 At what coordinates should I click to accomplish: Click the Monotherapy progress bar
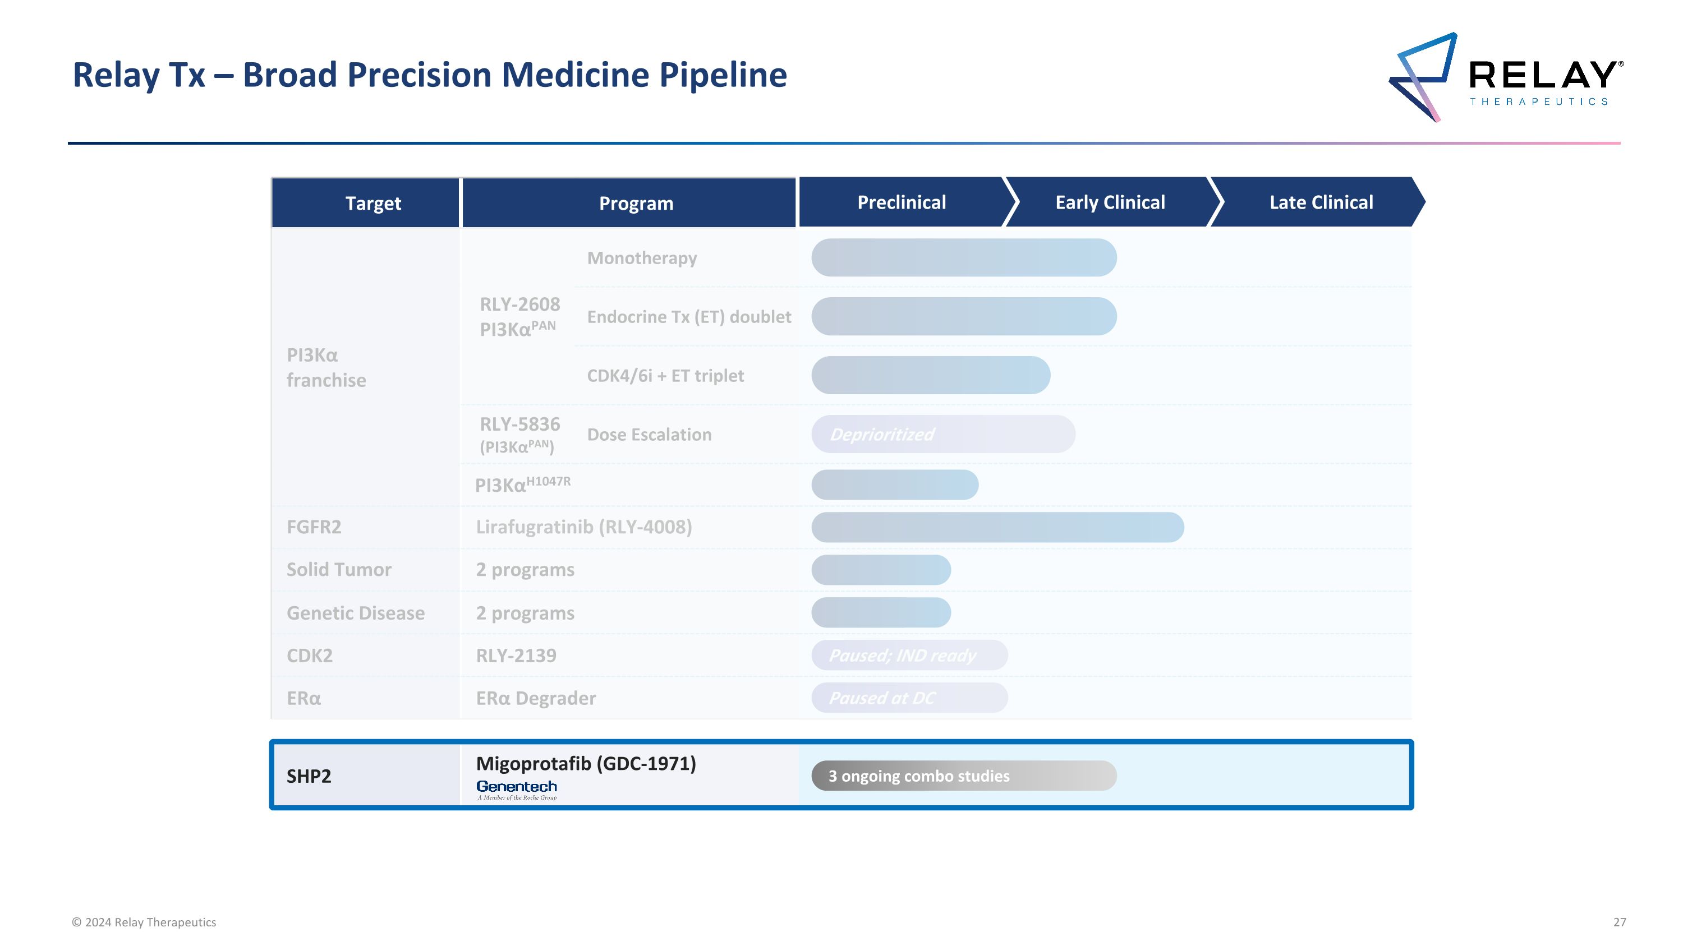963,258
